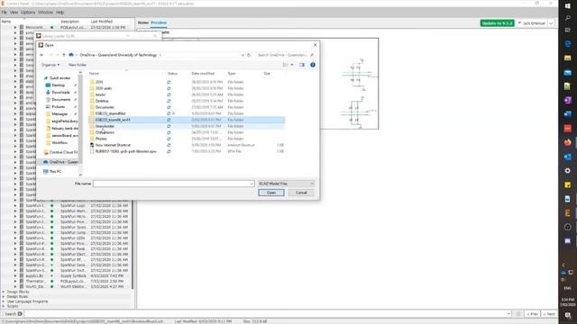Viewport: 577px width, 324px height.
Task: Open Microsoft Edge from the taskbar
Action: [567, 44]
